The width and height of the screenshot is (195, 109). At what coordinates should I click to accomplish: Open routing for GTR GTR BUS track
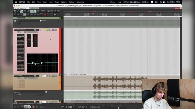[37, 30]
